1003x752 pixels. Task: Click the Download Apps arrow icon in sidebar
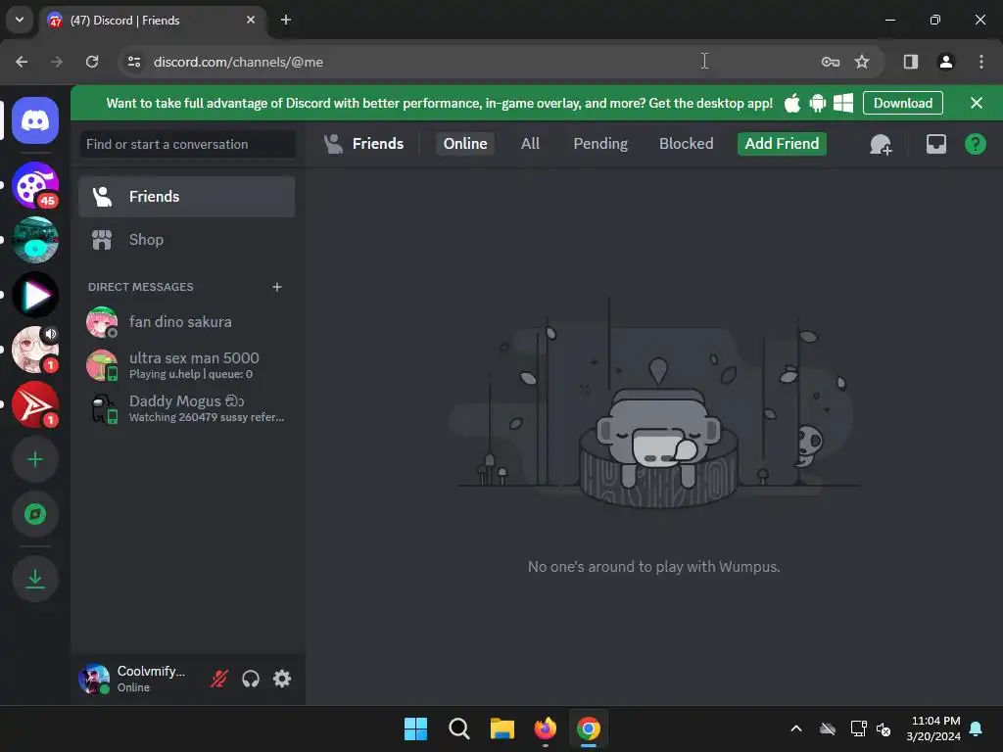[x=35, y=579]
